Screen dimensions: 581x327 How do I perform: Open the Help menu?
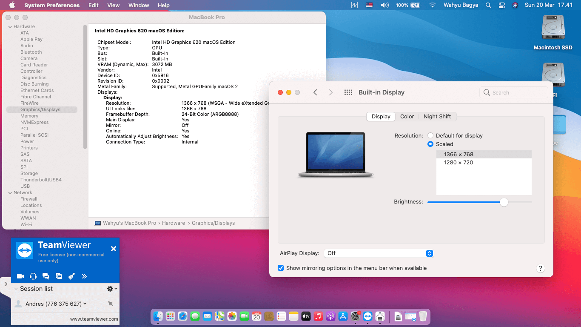pyautogui.click(x=164, y=5)
